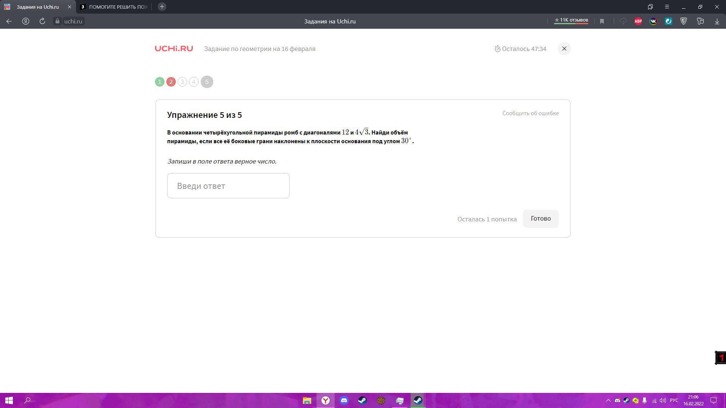Switch to ПОМОГИТЕ РЕШИТЬ tab
This screenshot has height=408, width=726.
(113, 7)
